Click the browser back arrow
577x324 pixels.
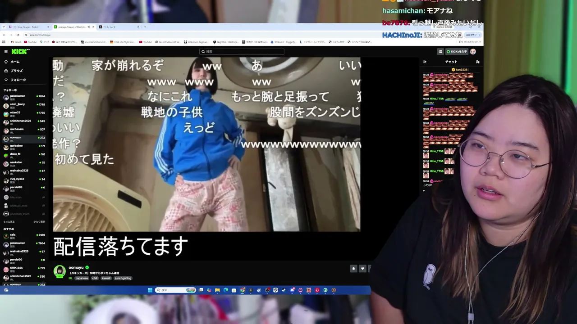coord(5,35)
